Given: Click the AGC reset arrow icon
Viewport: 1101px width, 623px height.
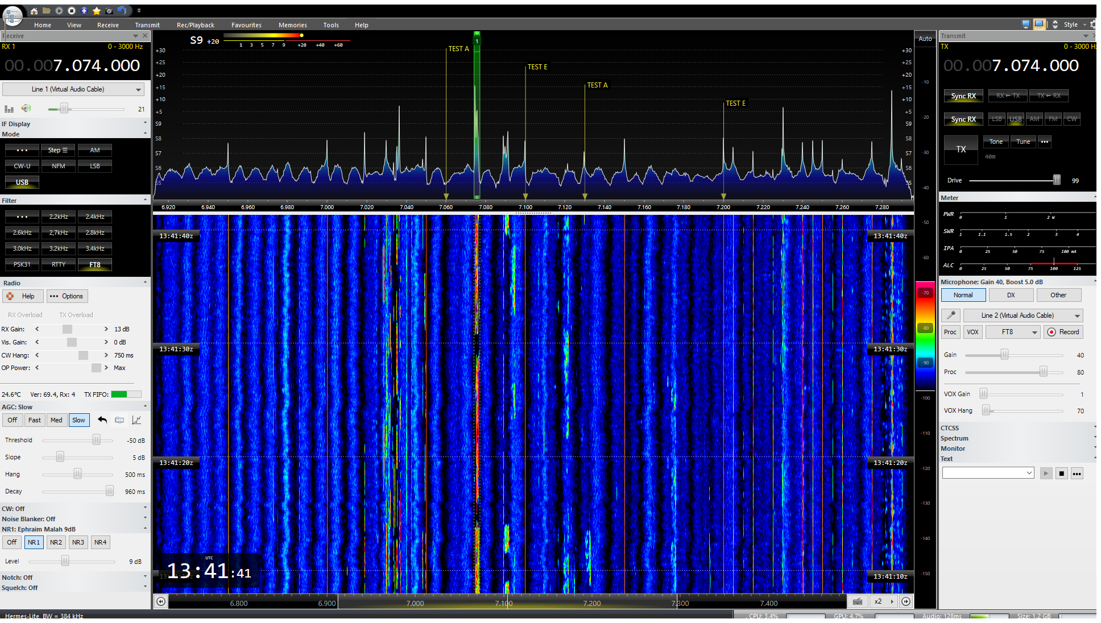Looking at the screenshot, I should click(102, 420).
